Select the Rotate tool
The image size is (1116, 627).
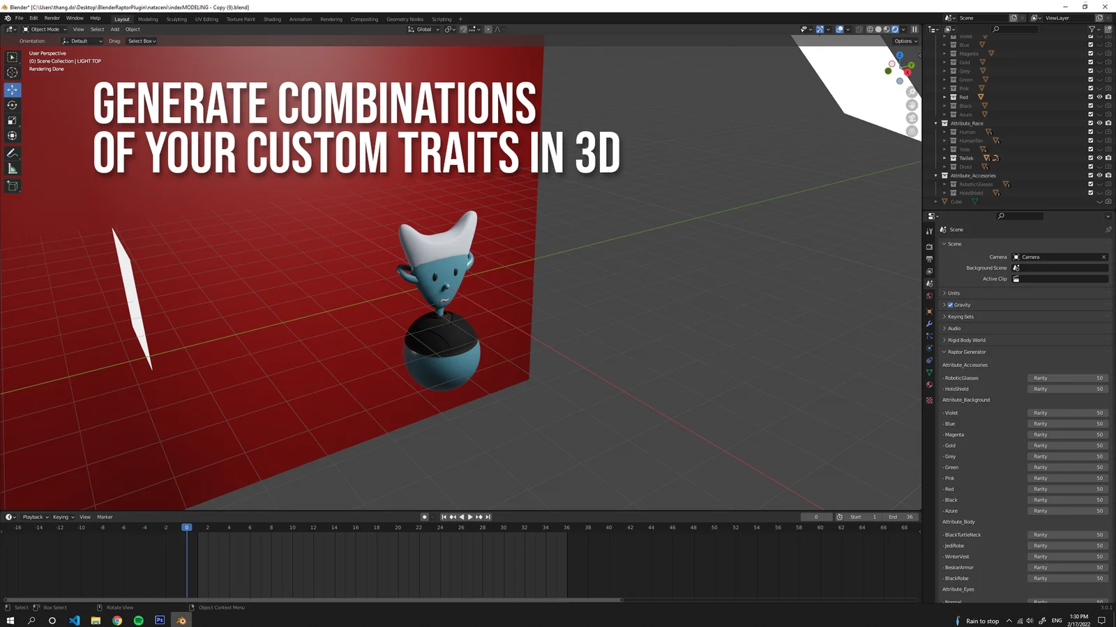(12, 105)
